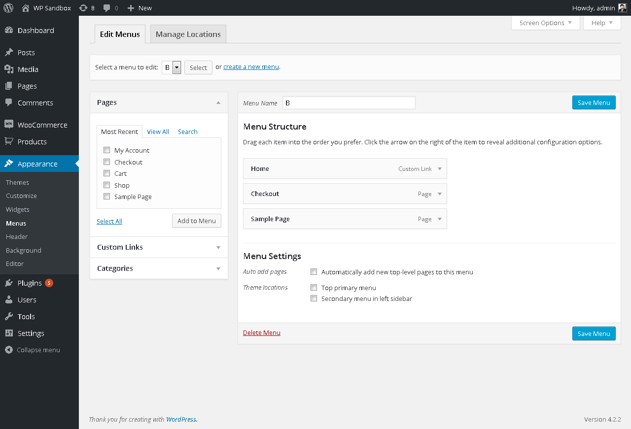Check the Sample Page checkbox
631x429 pixels.
[x=106, y=197]
